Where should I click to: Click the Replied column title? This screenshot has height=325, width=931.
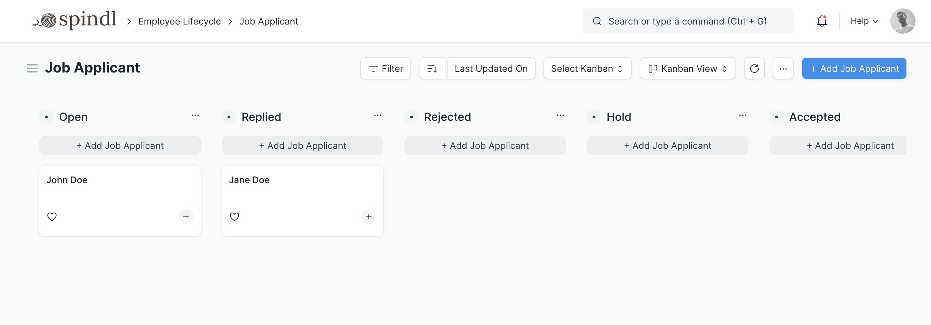(x=261, y=117)
